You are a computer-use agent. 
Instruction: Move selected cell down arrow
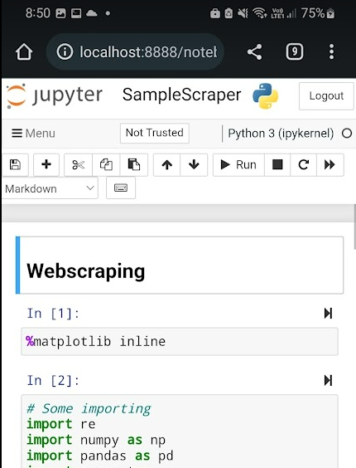click(194, 165)
